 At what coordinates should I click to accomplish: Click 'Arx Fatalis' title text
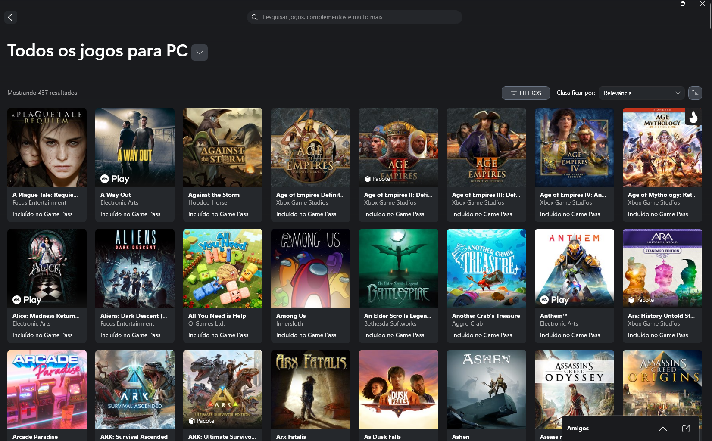coord(291,437)
